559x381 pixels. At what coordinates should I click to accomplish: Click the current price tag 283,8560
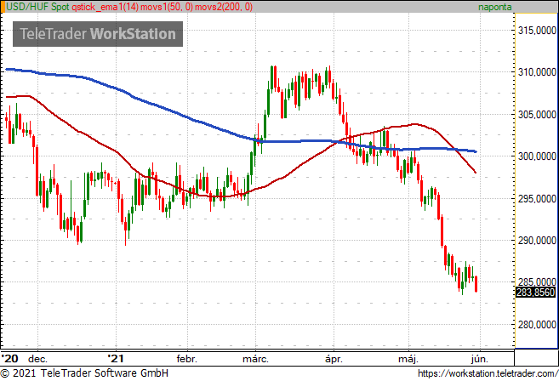(x=535, y=293)
